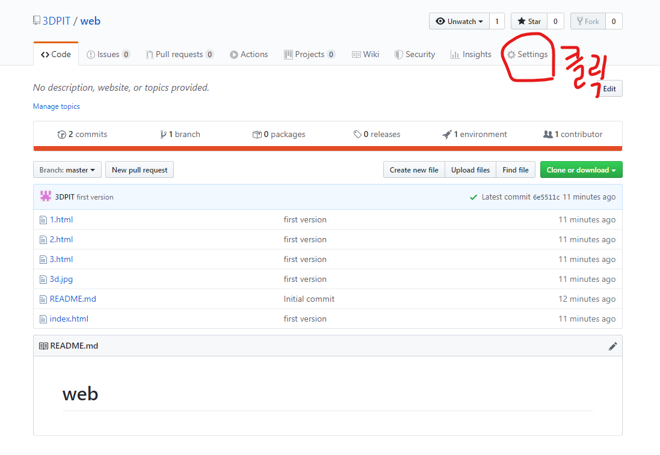The image size is (660, 455).
Task: Open the 3DPIT owner link
Action: 57,21
